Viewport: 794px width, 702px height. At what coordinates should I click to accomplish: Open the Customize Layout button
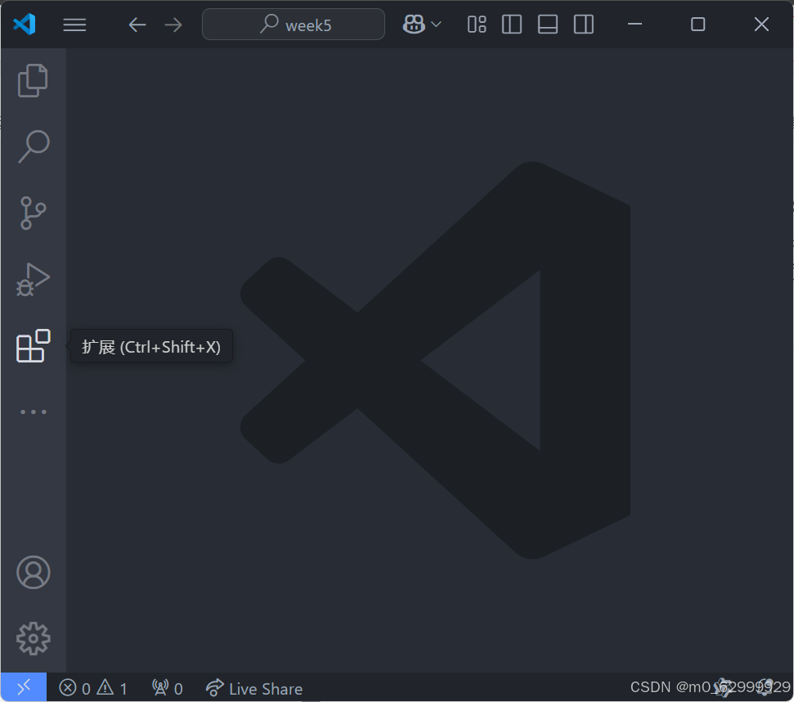(477, 25)
